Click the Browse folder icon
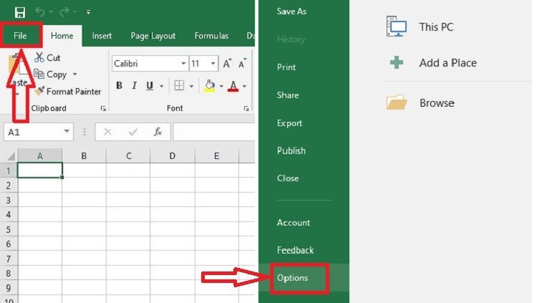The image size is (537, 303). click(397, 102)
